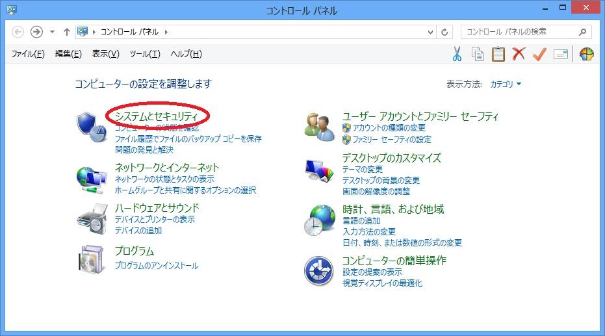The height and width of the screenshot is (336, 605).
Task: Click デバイスの追加 link
Action: pyautogui.click(x=138, y=231)
